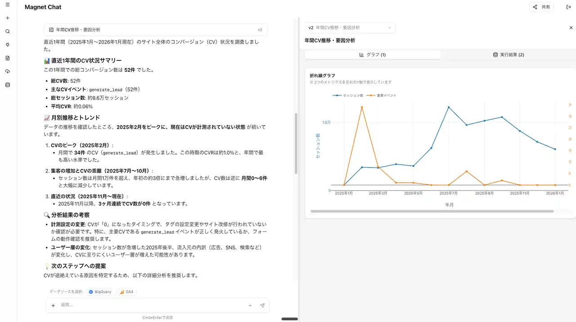The image size is (576, 322).
Task: Toggle セッション数 series in chart legend
Action: tap(348, 95)
